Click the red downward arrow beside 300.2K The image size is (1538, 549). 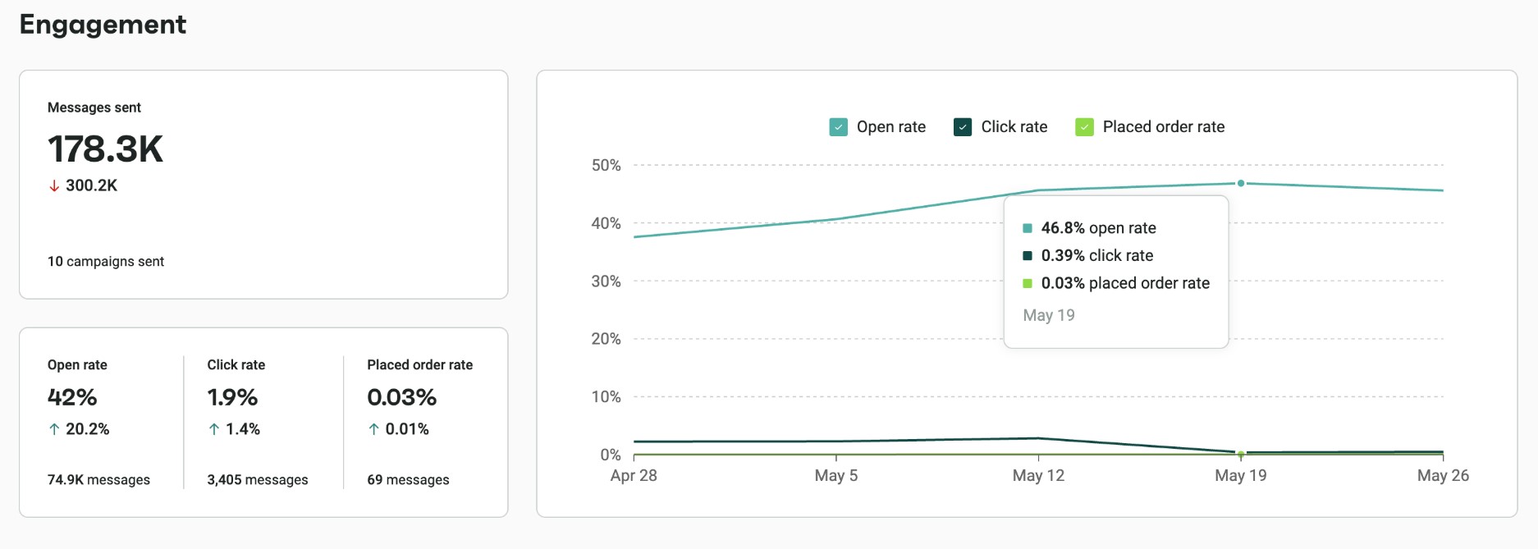(54, 185)
